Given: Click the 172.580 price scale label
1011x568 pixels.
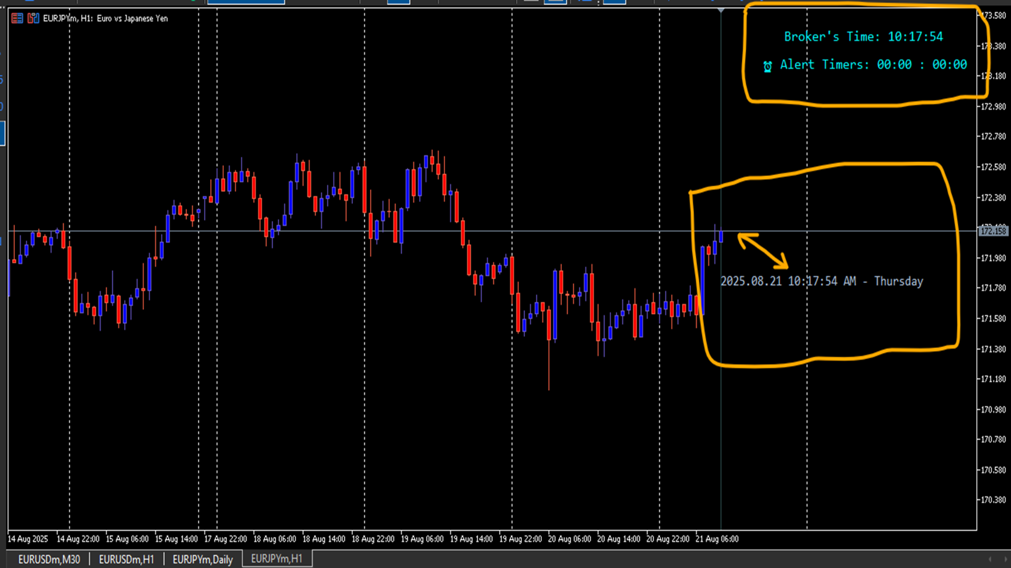Looking at the screenshot, I should (993, 167).
